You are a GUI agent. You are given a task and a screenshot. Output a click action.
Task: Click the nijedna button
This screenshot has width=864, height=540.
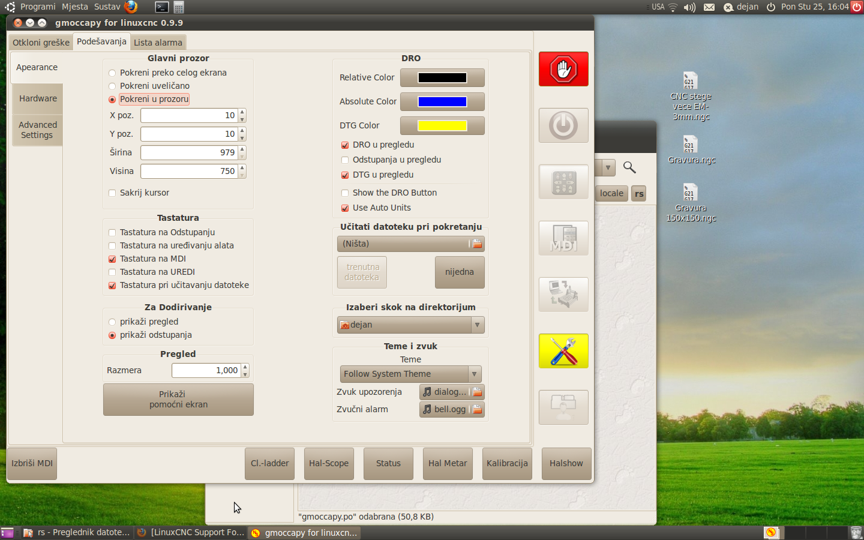tap(460, 272)
